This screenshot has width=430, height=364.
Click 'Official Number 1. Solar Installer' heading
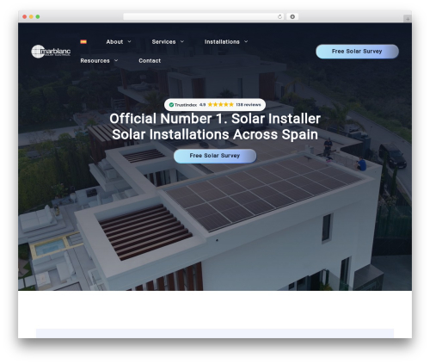(215, 119)
